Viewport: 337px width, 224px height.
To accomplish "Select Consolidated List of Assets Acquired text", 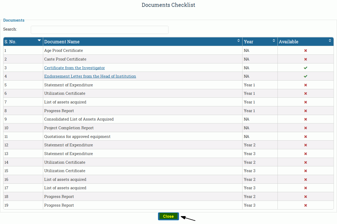I will (79, 119).
